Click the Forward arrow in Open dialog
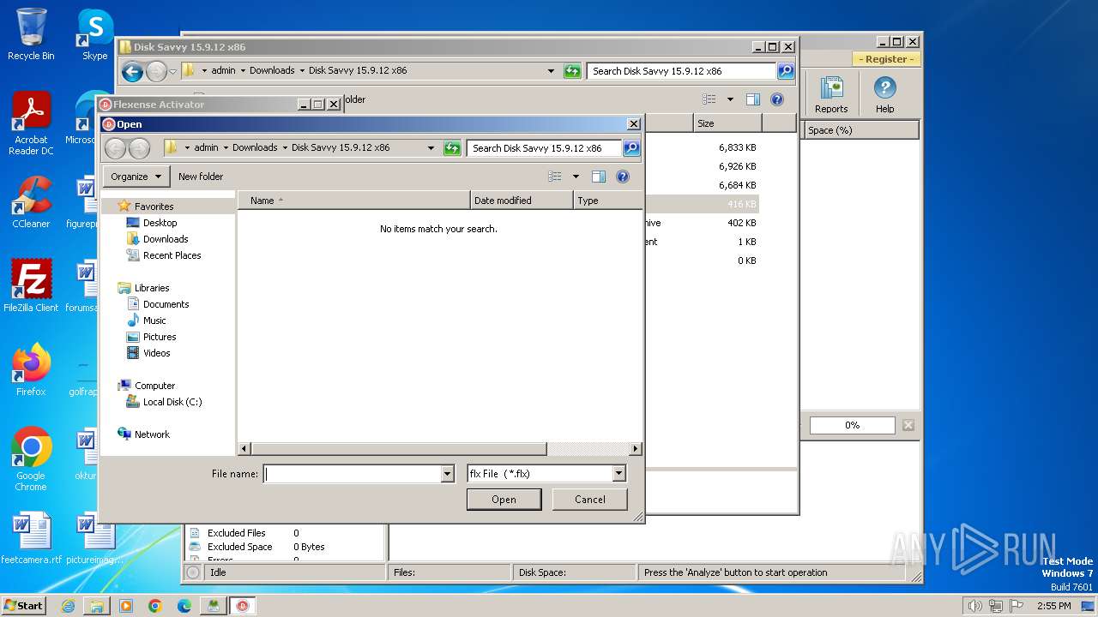The image size is (1098, 617). pos(139,148)
